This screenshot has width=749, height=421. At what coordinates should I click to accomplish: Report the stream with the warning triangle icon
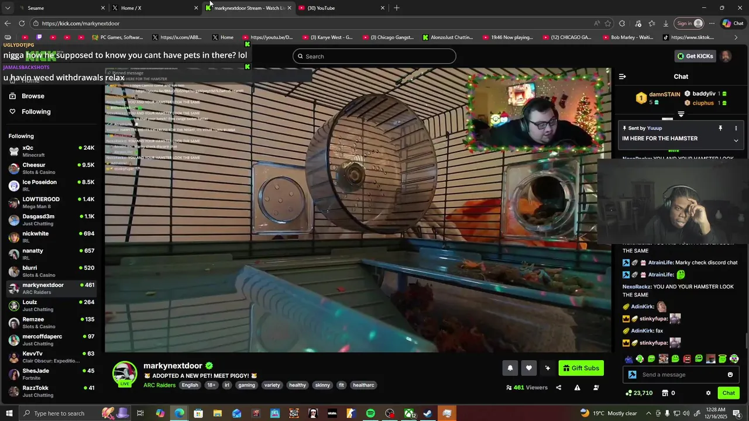pyautogui.click(x=577, y=388)
